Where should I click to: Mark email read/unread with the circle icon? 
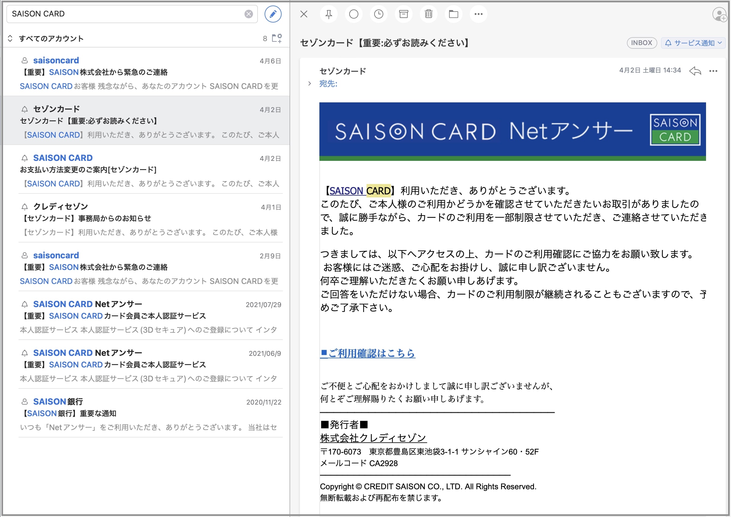pyautogui.click(x=353, y=14)
